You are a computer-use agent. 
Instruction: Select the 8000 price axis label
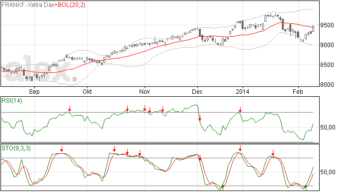tap(327, 85)
